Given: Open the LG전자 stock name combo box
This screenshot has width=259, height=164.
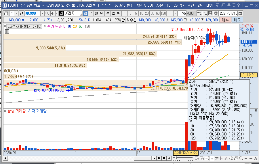Looking at the screenshot, I should pyautogui.click(x=71, y=13).
